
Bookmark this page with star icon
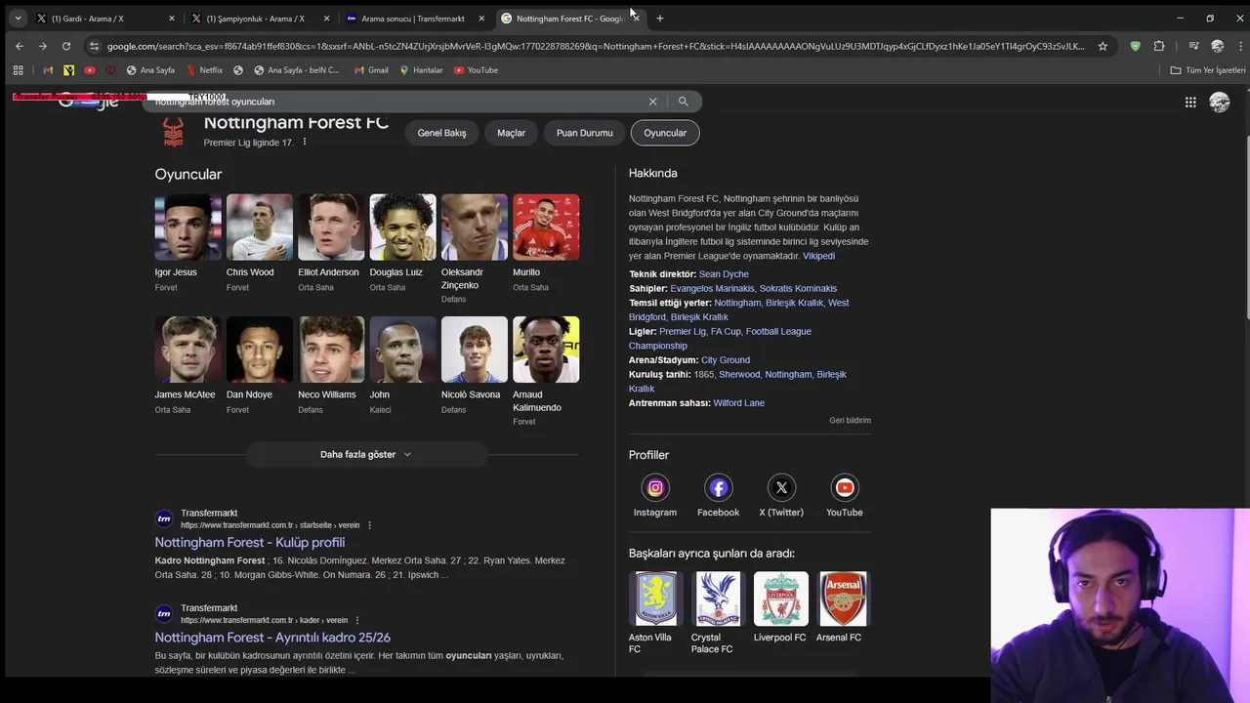[1103, 46]
